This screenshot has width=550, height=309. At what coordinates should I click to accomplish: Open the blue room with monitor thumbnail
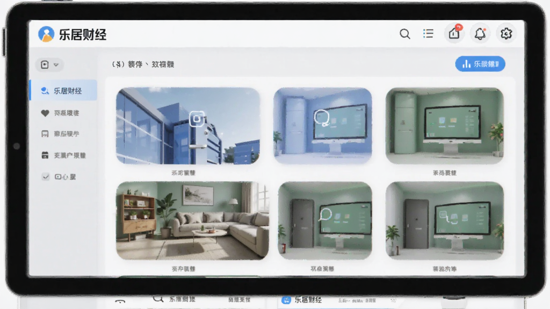click(323, 126)
